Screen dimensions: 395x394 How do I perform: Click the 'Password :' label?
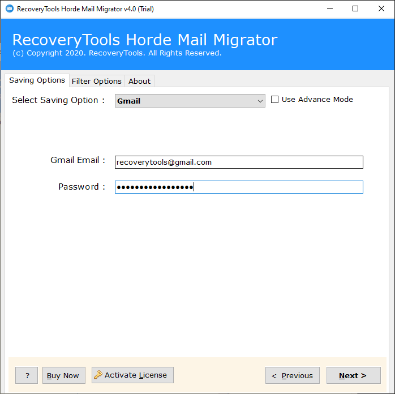(81, 187)
